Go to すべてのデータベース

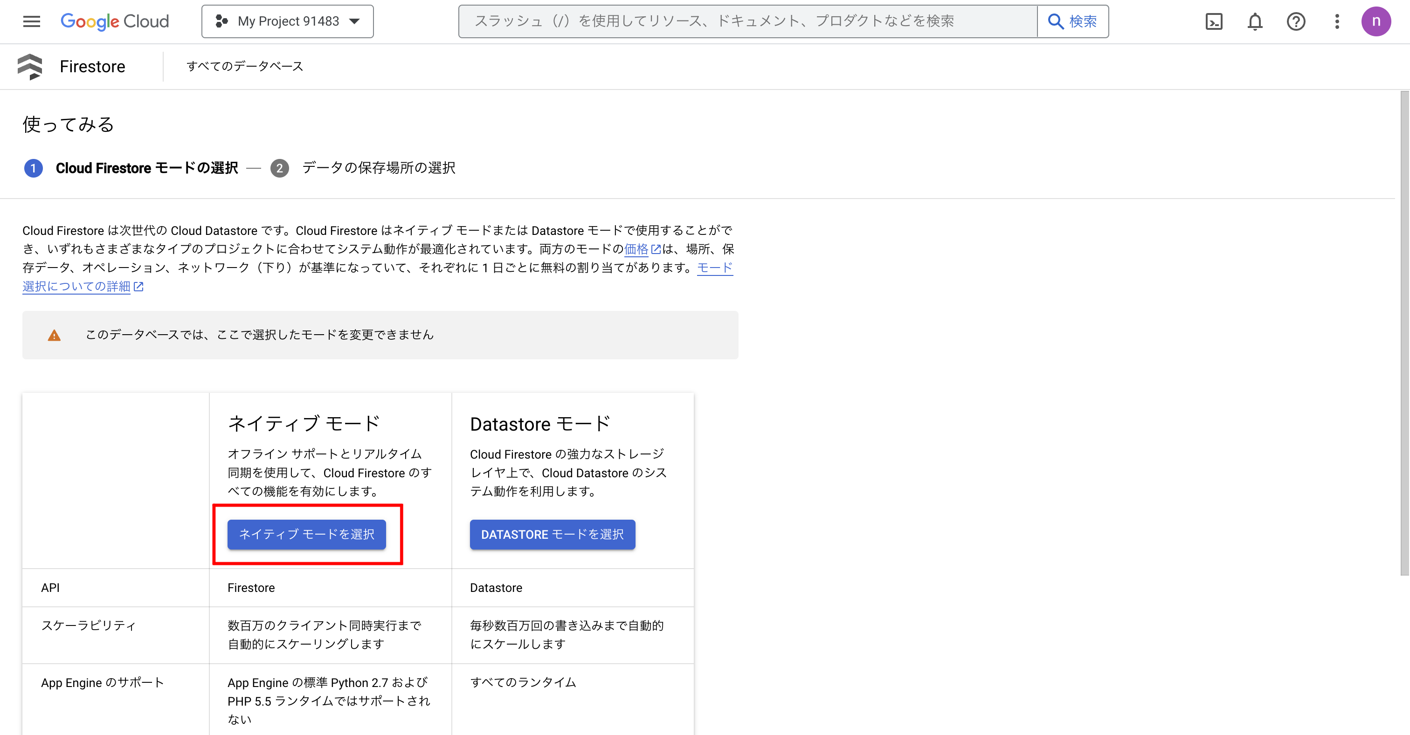pos(245,66)
